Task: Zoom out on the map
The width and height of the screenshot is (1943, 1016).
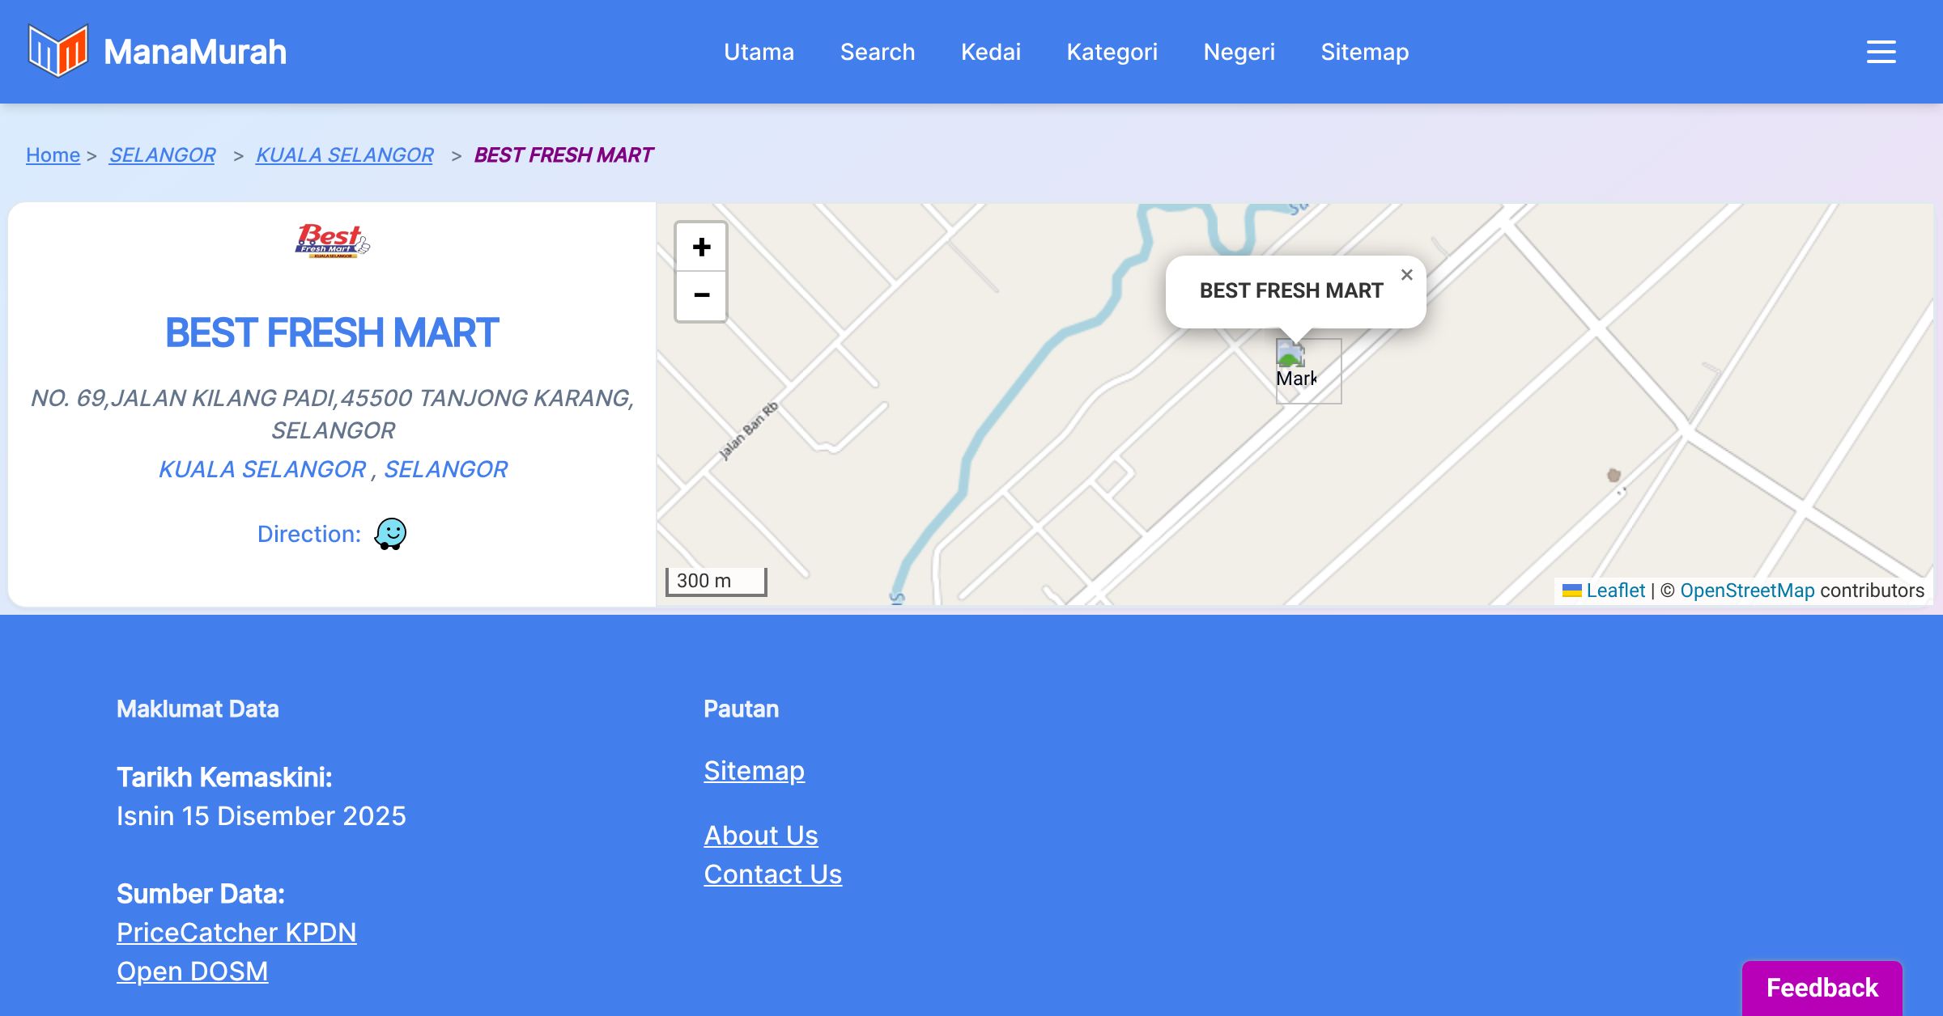Action: coord(701,295)
